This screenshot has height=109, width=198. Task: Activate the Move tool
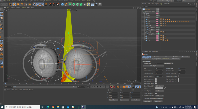pos(14,5)
